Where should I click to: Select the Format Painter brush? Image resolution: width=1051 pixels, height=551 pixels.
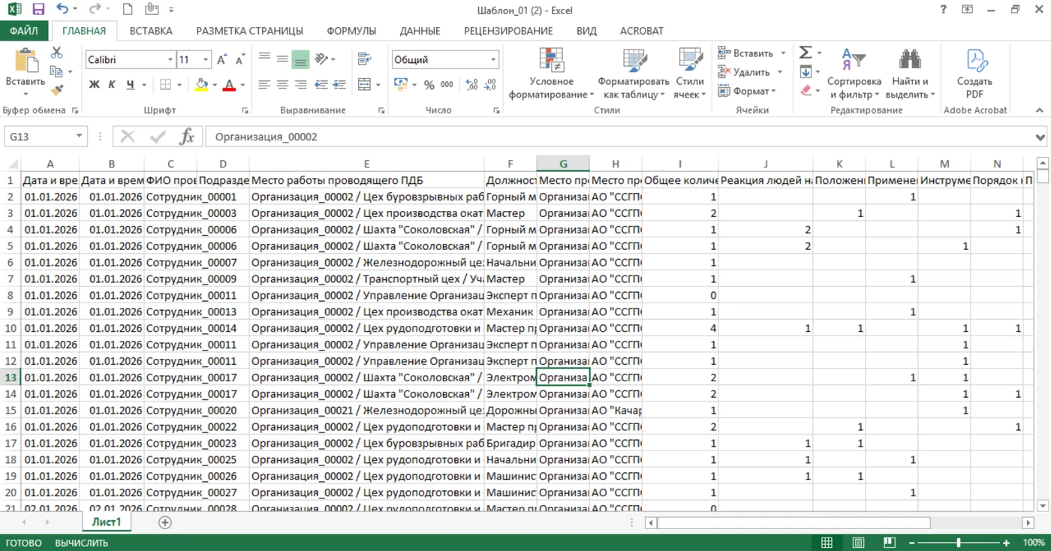(56, 90)
